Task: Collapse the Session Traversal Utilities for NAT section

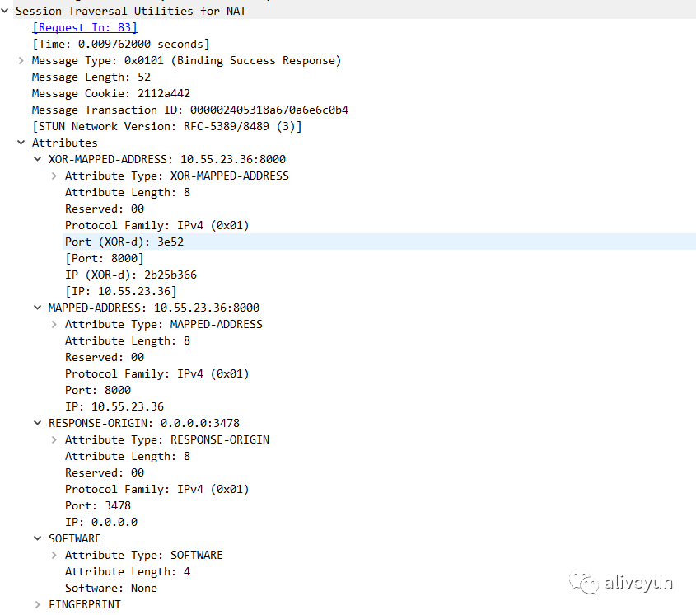Action: coord(6,11)
